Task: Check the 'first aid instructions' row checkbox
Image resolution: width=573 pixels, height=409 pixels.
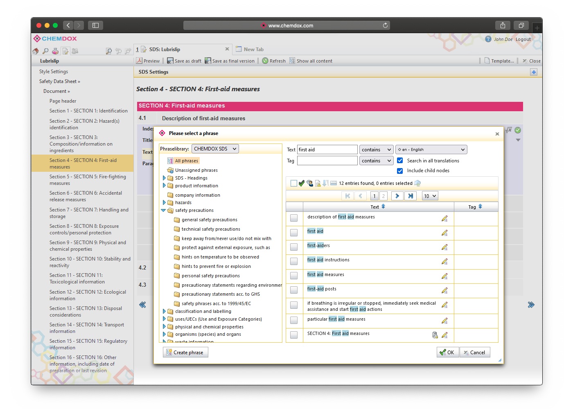Action: coord(294,261)
